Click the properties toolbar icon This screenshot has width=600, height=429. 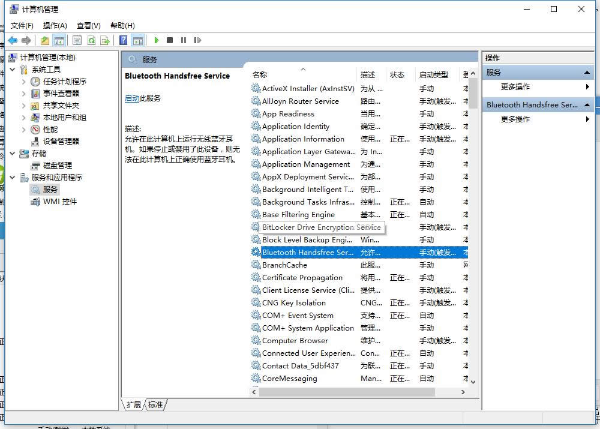(77, 40)
